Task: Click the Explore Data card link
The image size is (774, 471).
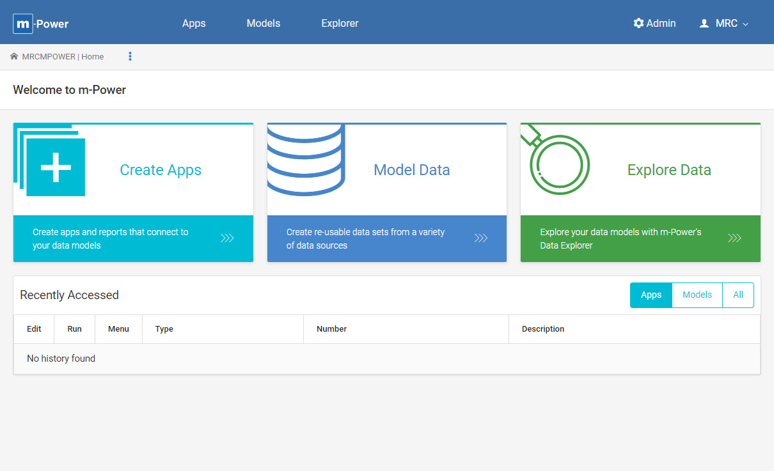Action: click(668, 170)
